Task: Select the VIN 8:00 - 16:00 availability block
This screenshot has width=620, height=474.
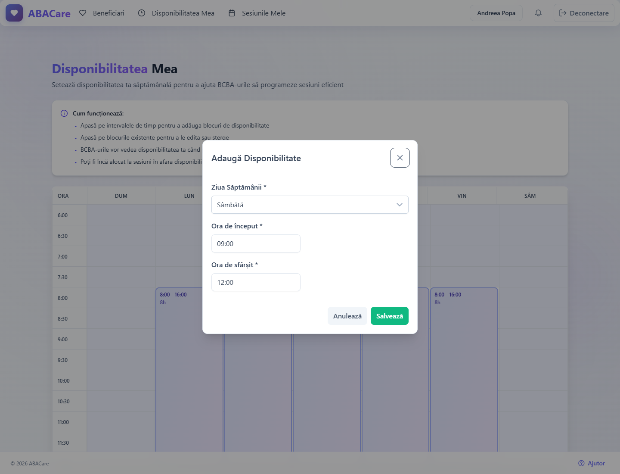Action: 464,370
